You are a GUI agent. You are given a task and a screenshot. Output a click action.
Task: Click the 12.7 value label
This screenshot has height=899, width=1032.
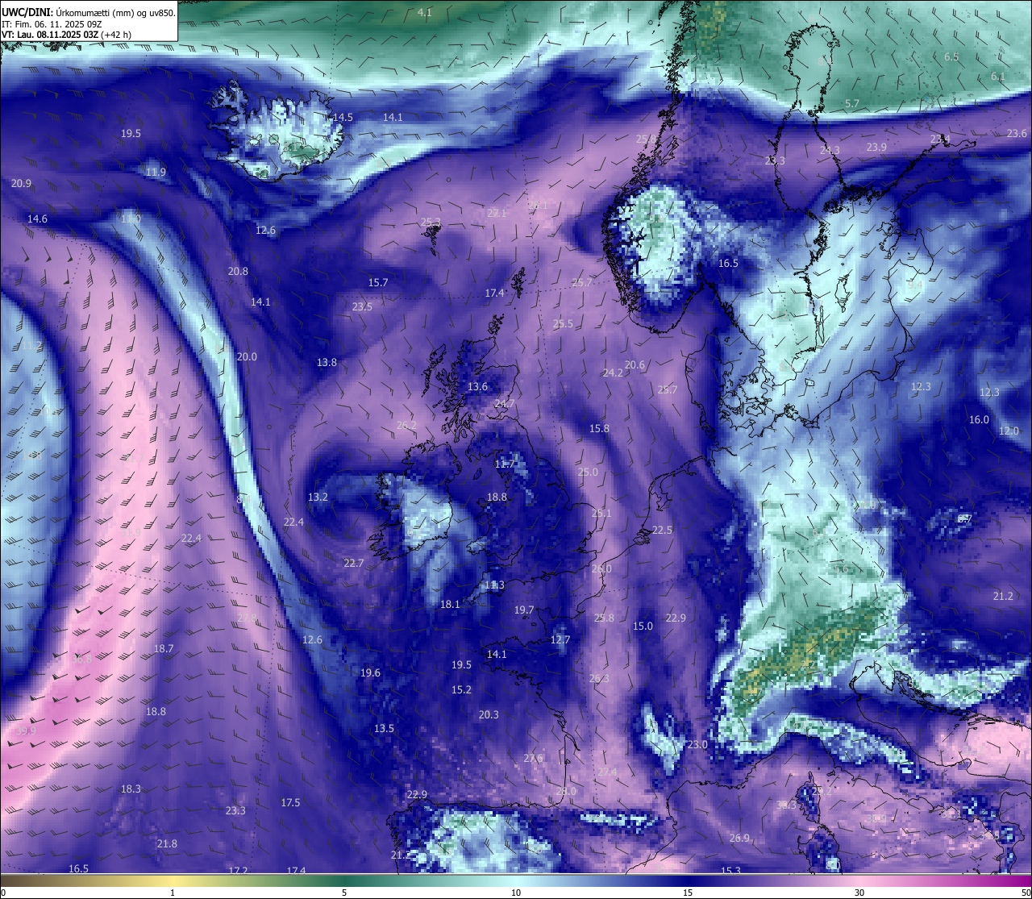(x=560, y=640)
